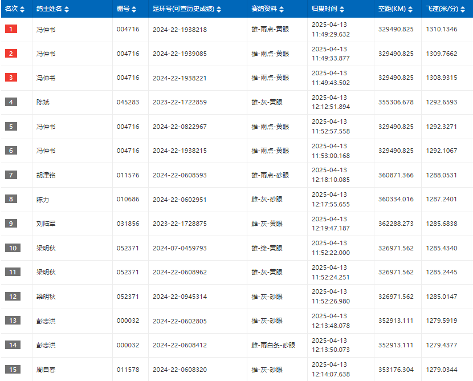
Task: Click sort arrows beside 鸽主姓名 header
Action: coord(67,9)
